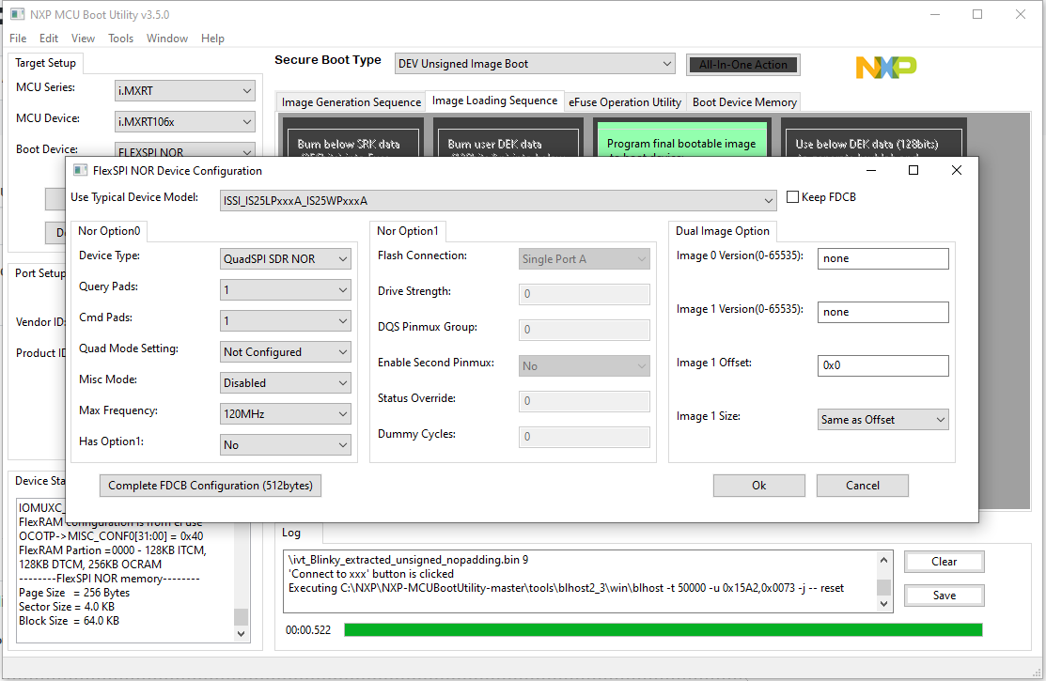Click the FlexSPI NOR dialog title bar icon

[x=83, y=170]
